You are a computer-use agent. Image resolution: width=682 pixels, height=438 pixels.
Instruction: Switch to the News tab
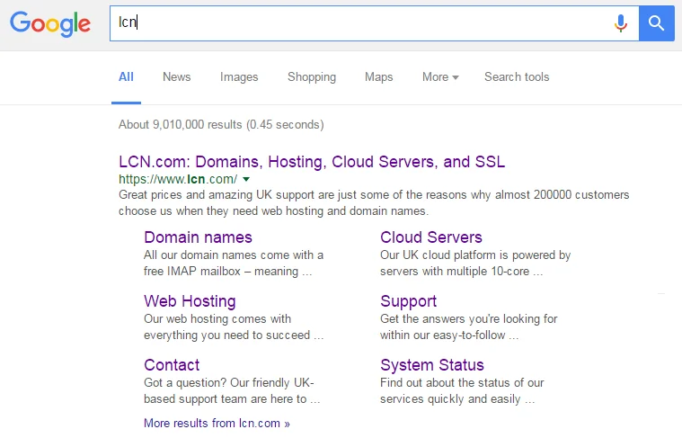pyautogui.click(x=177, y=77)
